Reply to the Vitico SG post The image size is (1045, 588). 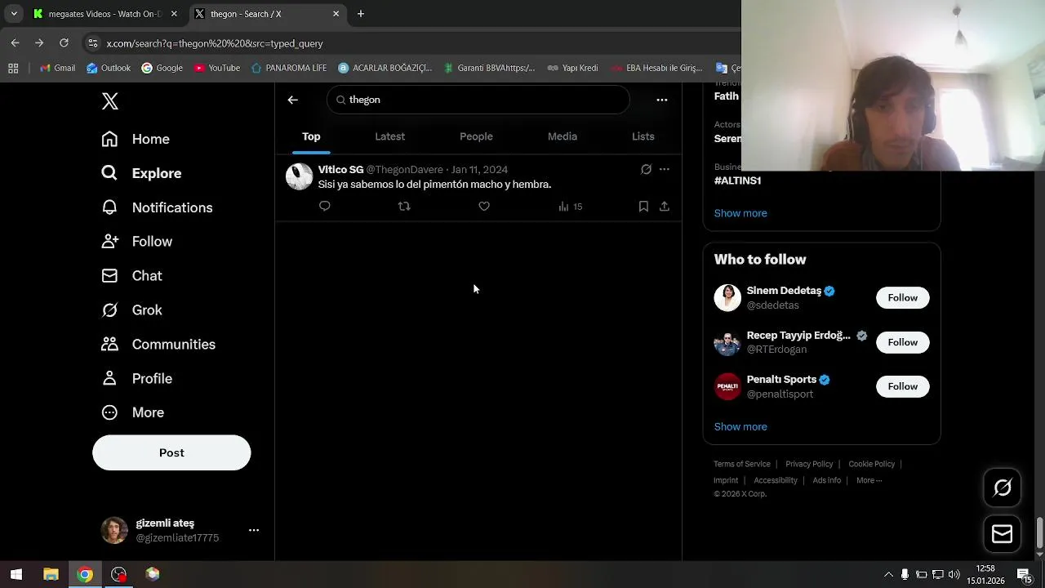pos(325,206)
